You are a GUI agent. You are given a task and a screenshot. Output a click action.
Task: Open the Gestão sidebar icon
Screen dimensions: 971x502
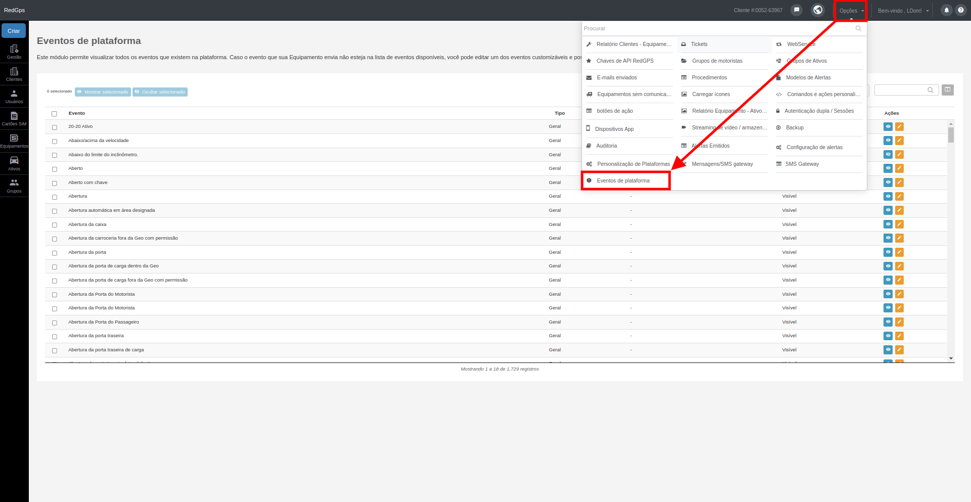pos(14,52)
